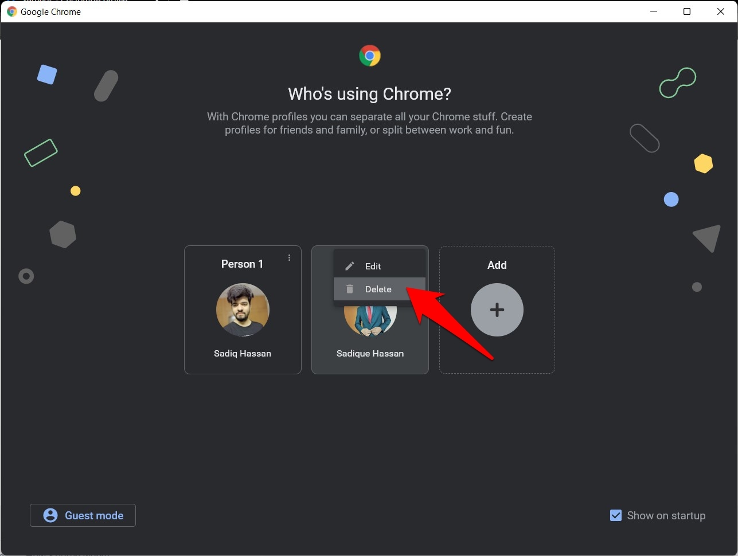The height and width of the screenshot is (556, 738).
Task: Click the checkmark icon beside Show on startup
Action: click(615, 515)
